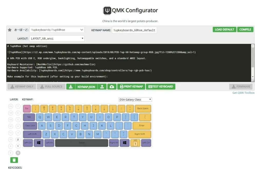Click the Print Keymap button

click(131, 87)
